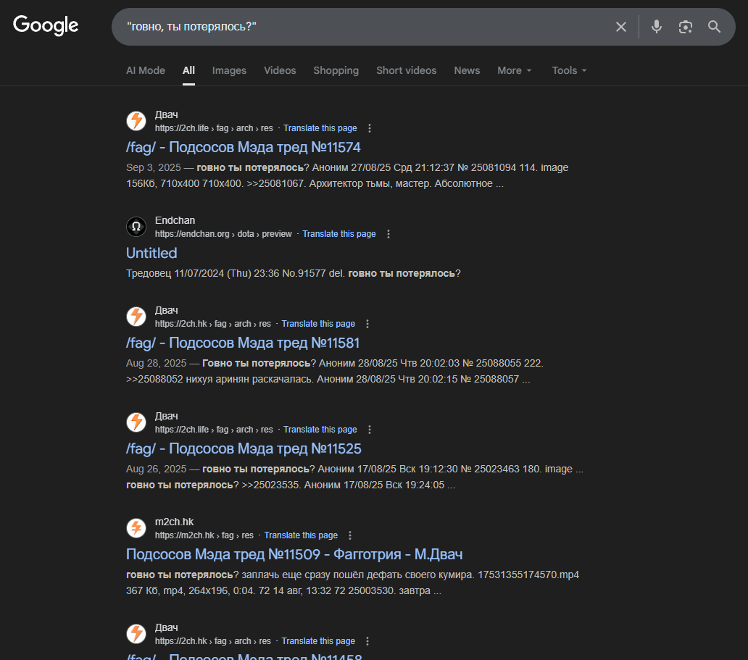Expand the More dropdown
This screenshot has width=748, height=660.
(x=515, y=70)
